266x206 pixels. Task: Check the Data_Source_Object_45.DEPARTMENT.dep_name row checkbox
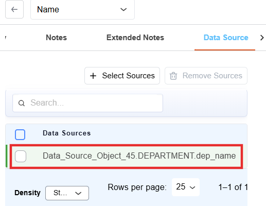tap(21, 156)
